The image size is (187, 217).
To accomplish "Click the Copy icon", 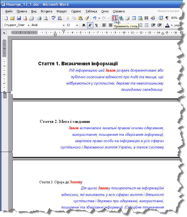I will tap(74, 18).
